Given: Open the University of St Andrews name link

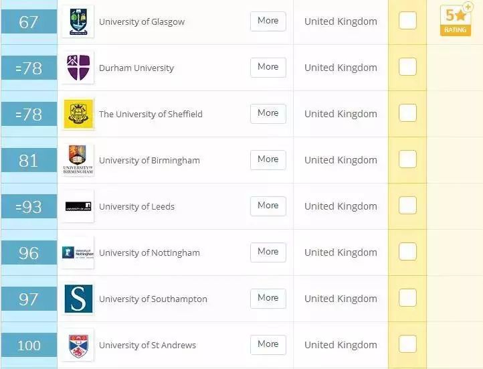Looking at the screenshot, I should [147, 346].
